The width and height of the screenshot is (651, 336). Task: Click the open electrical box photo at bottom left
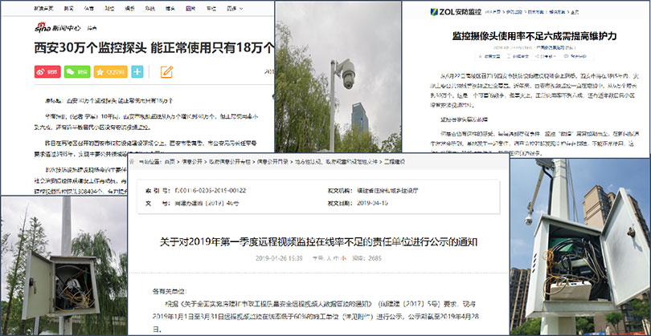[x=63, y=266]
